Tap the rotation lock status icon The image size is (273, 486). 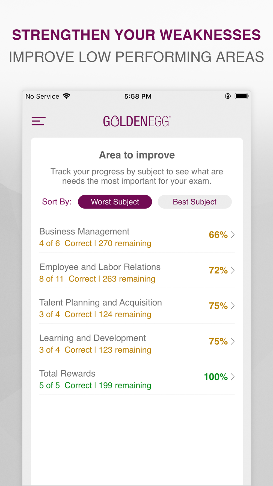[228, 96]
